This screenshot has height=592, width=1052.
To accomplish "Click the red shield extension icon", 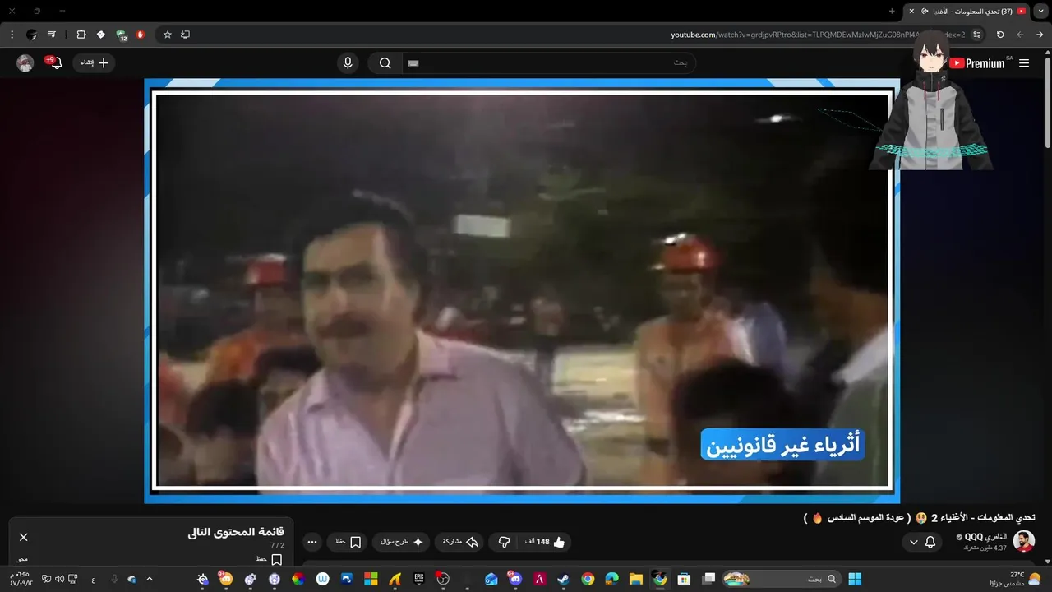I will click(x=141, y=35).
